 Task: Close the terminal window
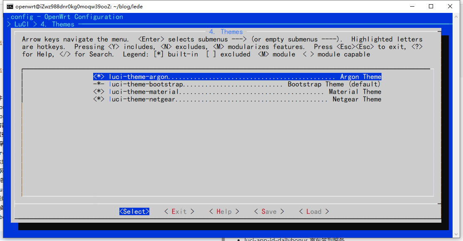click(x=451, y=6)
